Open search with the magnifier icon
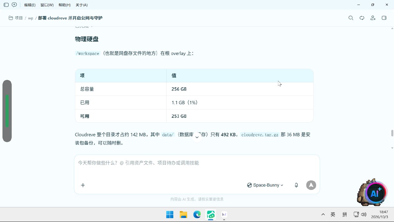Screen dimensions: 394x222 click(351, 18)
